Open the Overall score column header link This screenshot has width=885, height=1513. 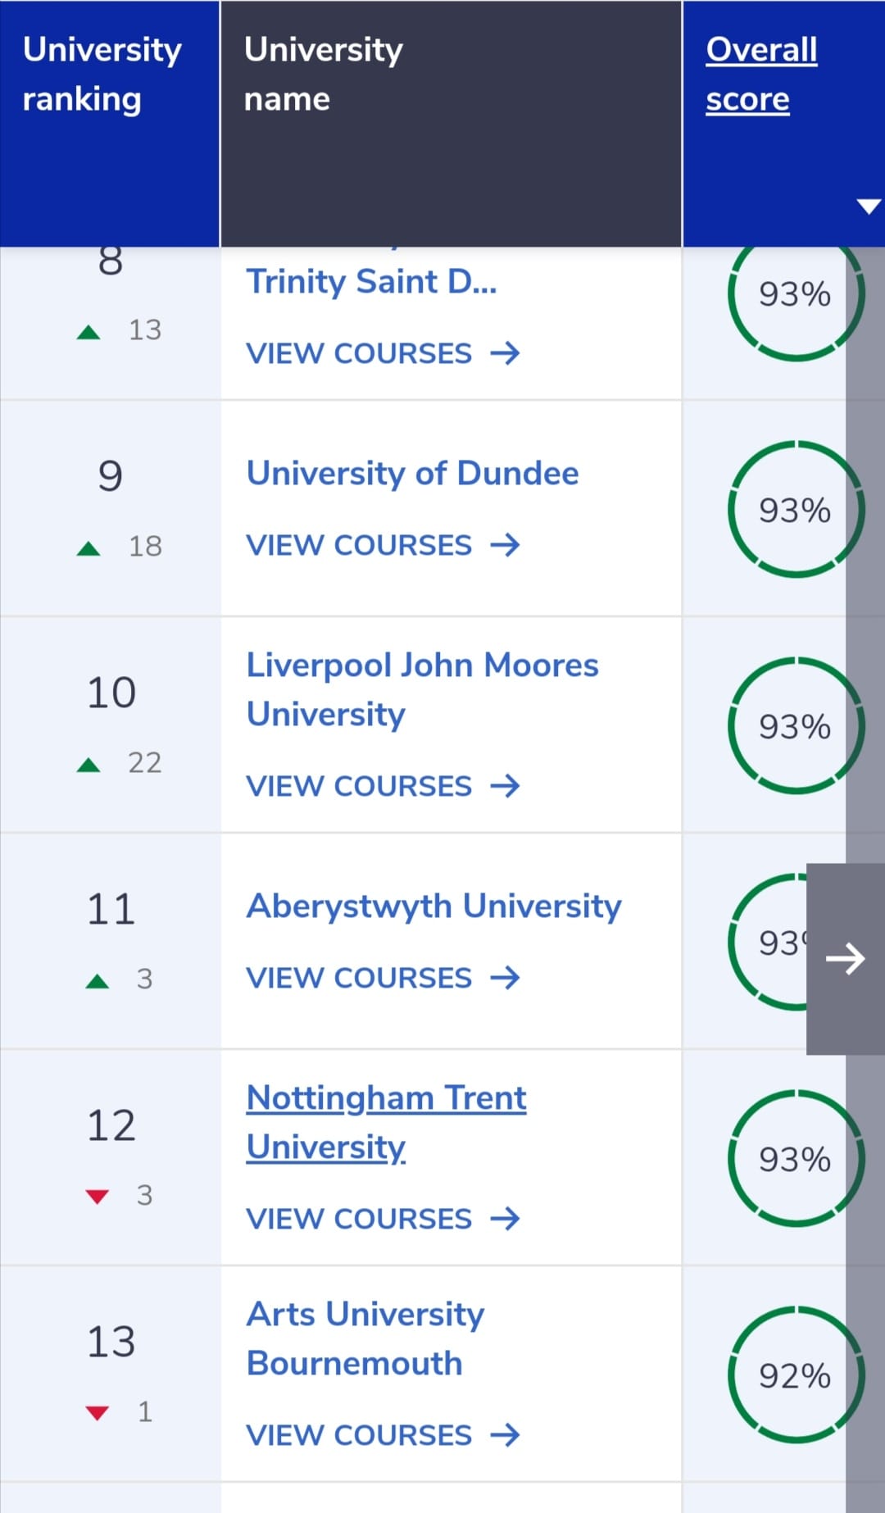(761, 74)
